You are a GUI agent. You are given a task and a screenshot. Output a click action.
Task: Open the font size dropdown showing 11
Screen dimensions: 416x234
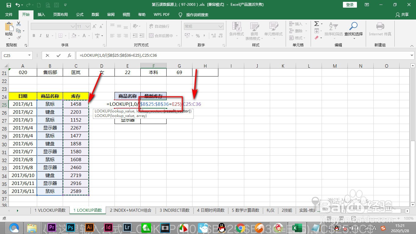click(x=88, y=27)
